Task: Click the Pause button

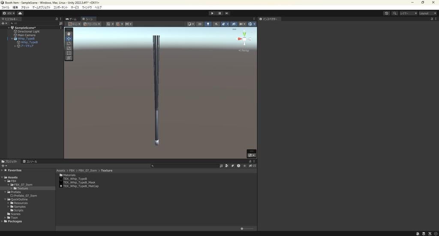Action: click(219, 13)
